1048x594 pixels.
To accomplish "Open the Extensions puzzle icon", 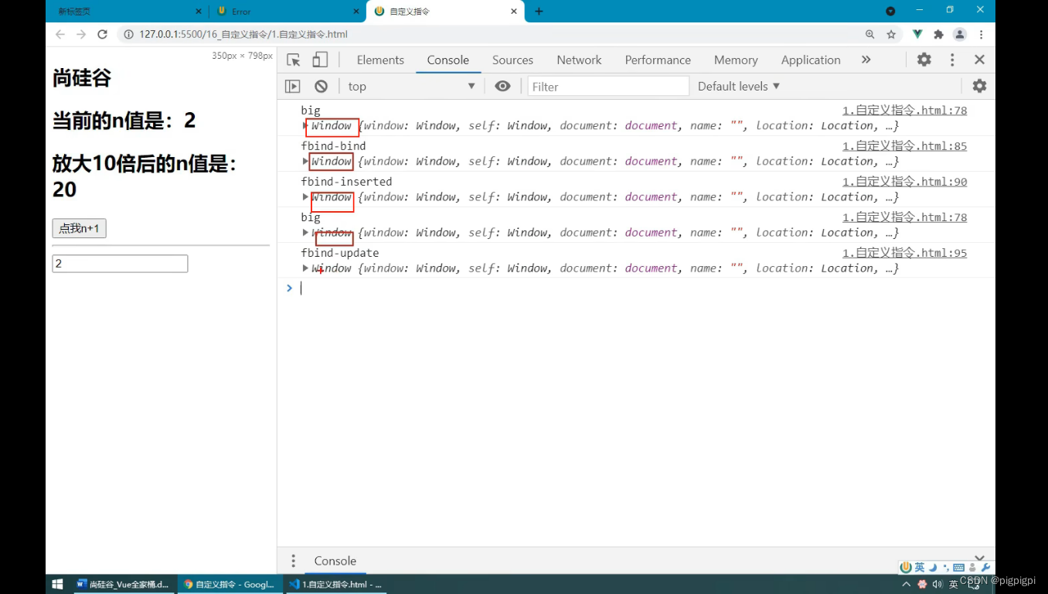I will (938, 34).
